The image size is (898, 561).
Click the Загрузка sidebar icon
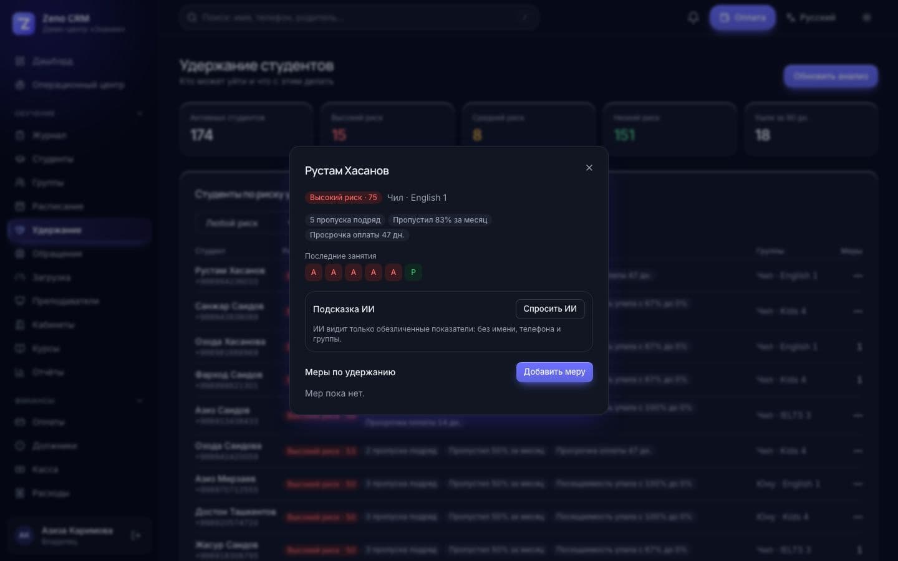coord(20,277)
